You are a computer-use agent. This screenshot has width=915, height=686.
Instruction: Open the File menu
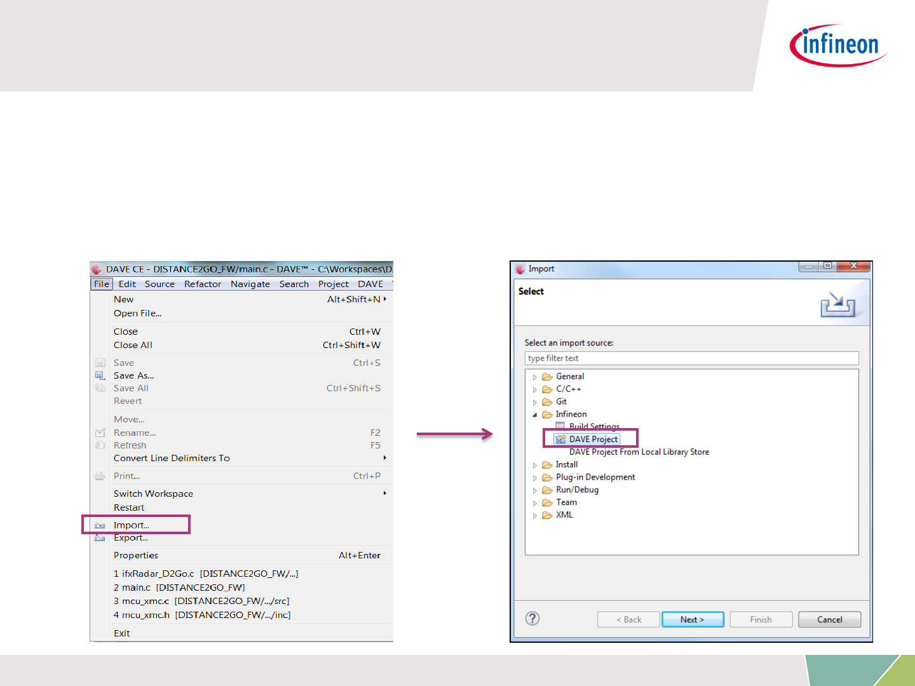[102, 284]
